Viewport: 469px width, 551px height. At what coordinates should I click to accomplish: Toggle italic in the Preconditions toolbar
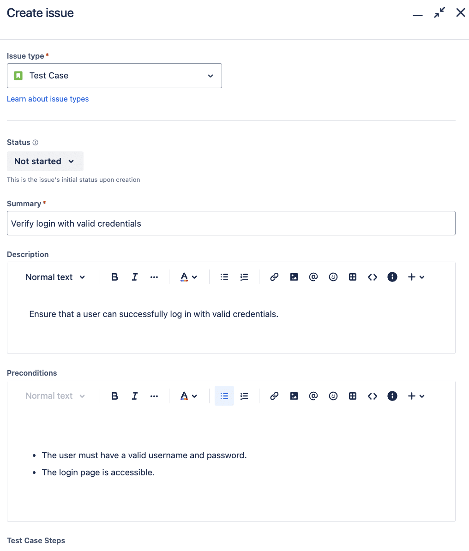click(x=134, y=396)
